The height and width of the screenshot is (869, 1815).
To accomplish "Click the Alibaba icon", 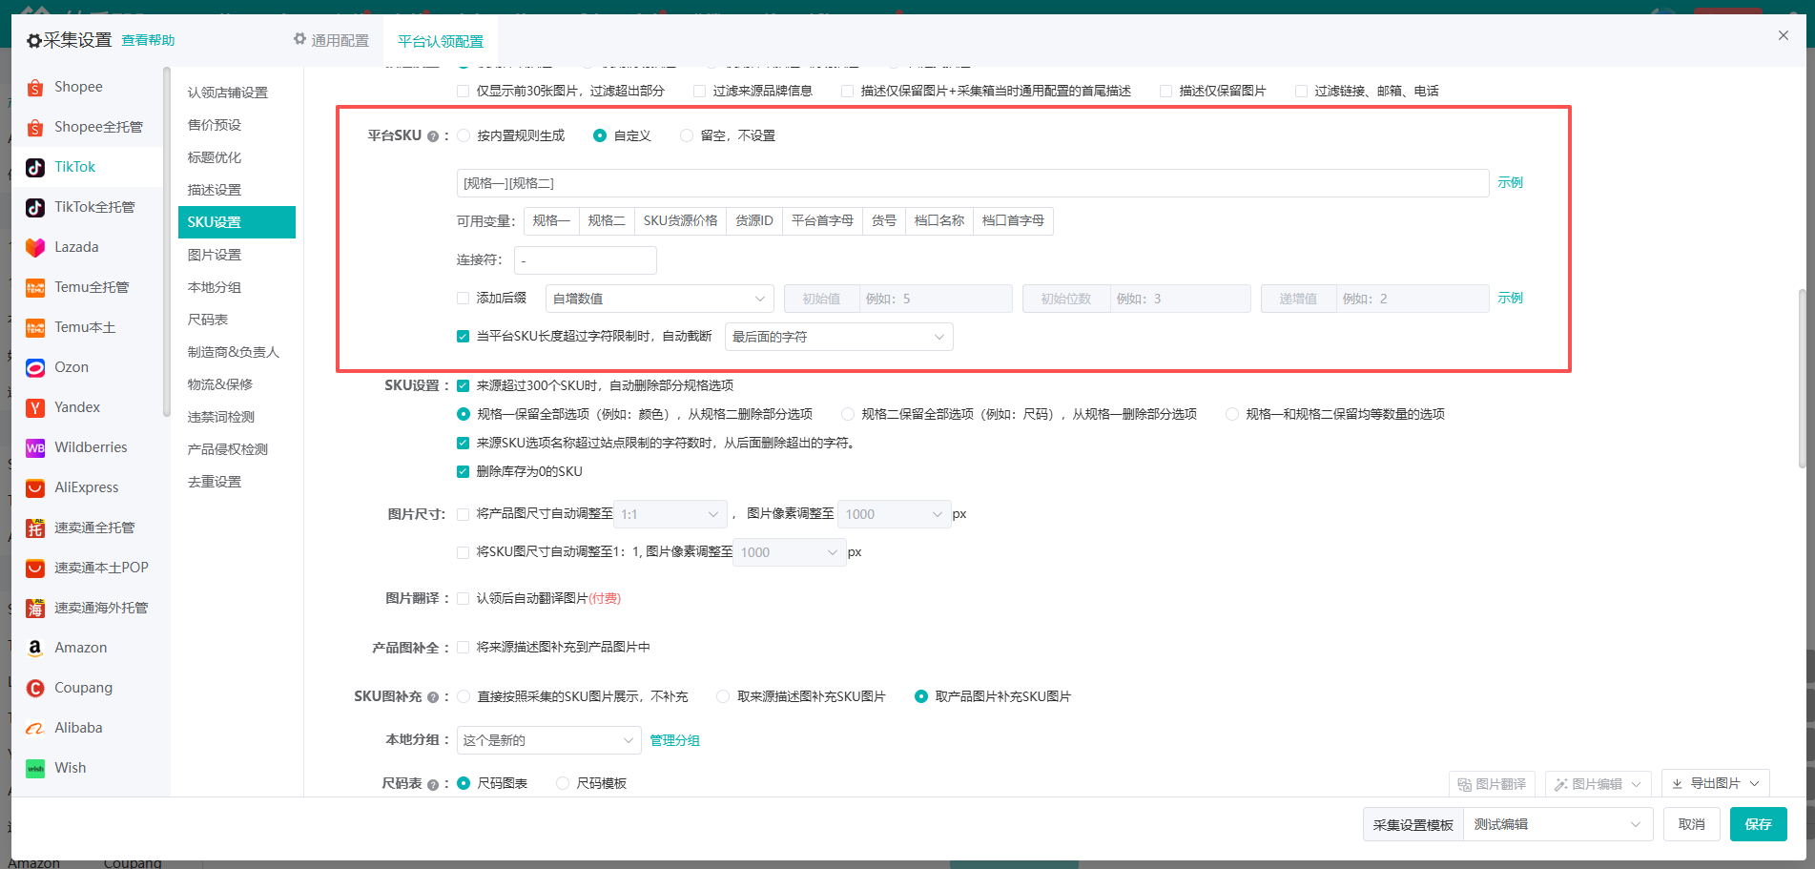I will click(35, 728).
